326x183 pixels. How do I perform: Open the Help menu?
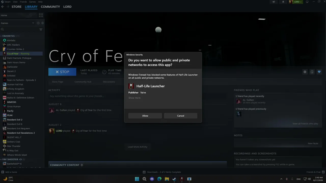click(x=40, y=2)
